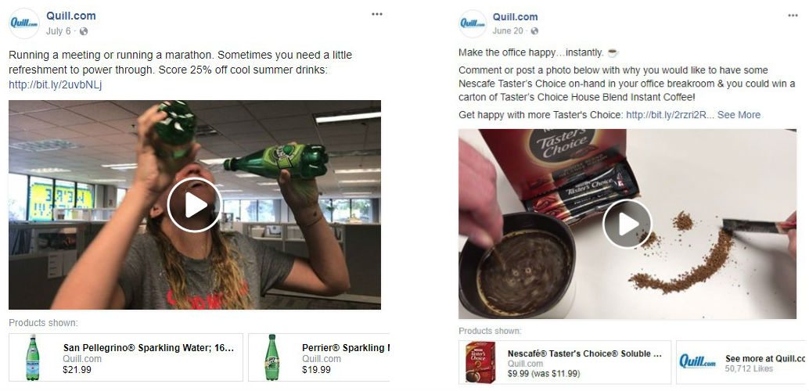Click the Quill.com page name on right post
The width and height of the screenshot is (809, 391).
click(x=515, y=17)
